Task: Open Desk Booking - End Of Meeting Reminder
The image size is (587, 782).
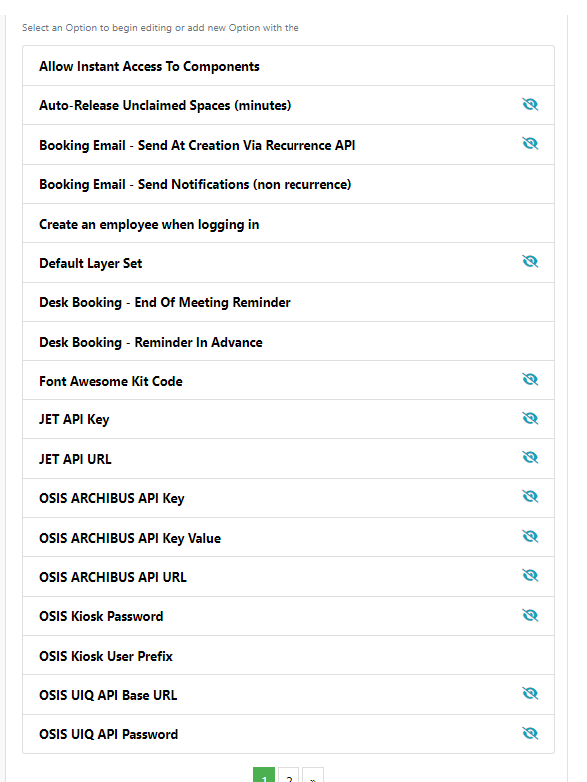Action: pos(289,303)
